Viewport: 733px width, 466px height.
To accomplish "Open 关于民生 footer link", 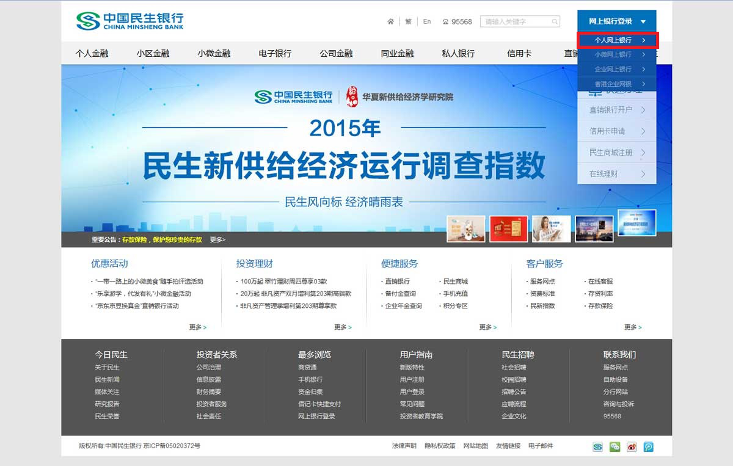I will pyautogui.click(x=107, y=368).
